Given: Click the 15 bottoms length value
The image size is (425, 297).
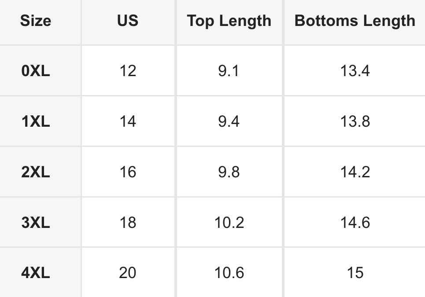Looking at the screenshot, I should point(355,273).
